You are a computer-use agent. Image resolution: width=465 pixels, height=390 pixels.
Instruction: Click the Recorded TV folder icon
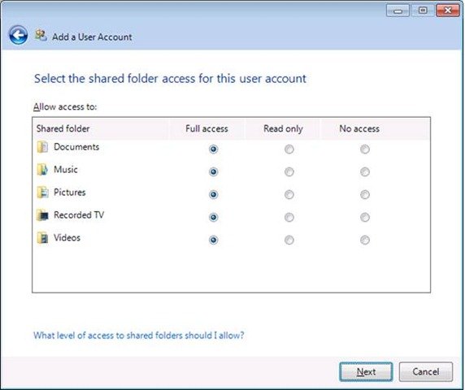pyautogui.click(x=43, y=215)
